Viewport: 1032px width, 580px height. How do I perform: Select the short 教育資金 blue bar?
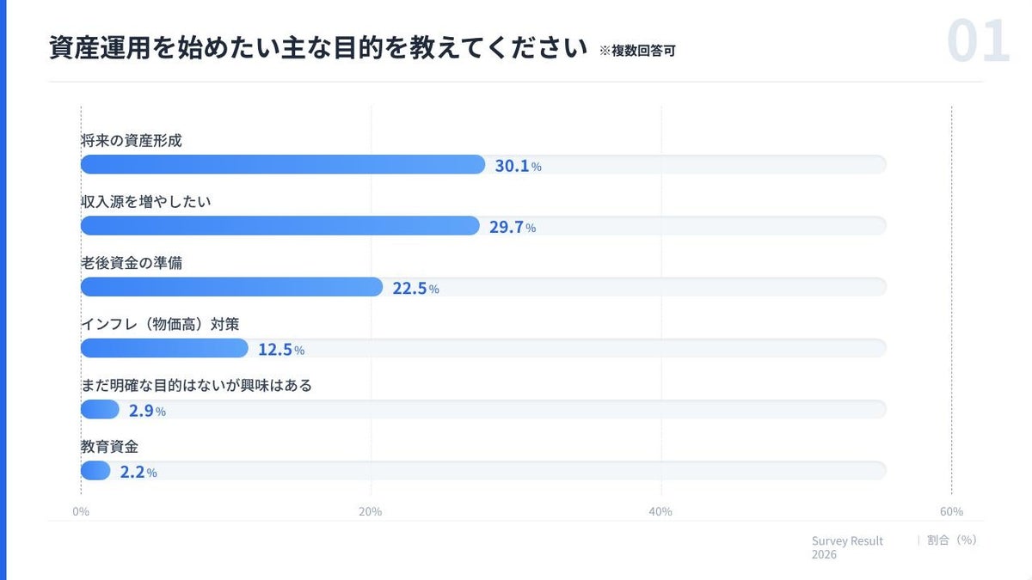[x=95, y=471]
